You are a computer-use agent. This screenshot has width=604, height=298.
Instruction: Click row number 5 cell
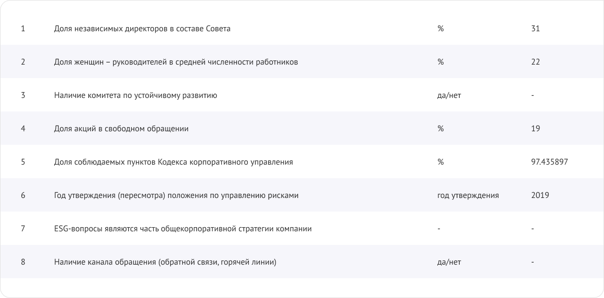tap(23, 162)
